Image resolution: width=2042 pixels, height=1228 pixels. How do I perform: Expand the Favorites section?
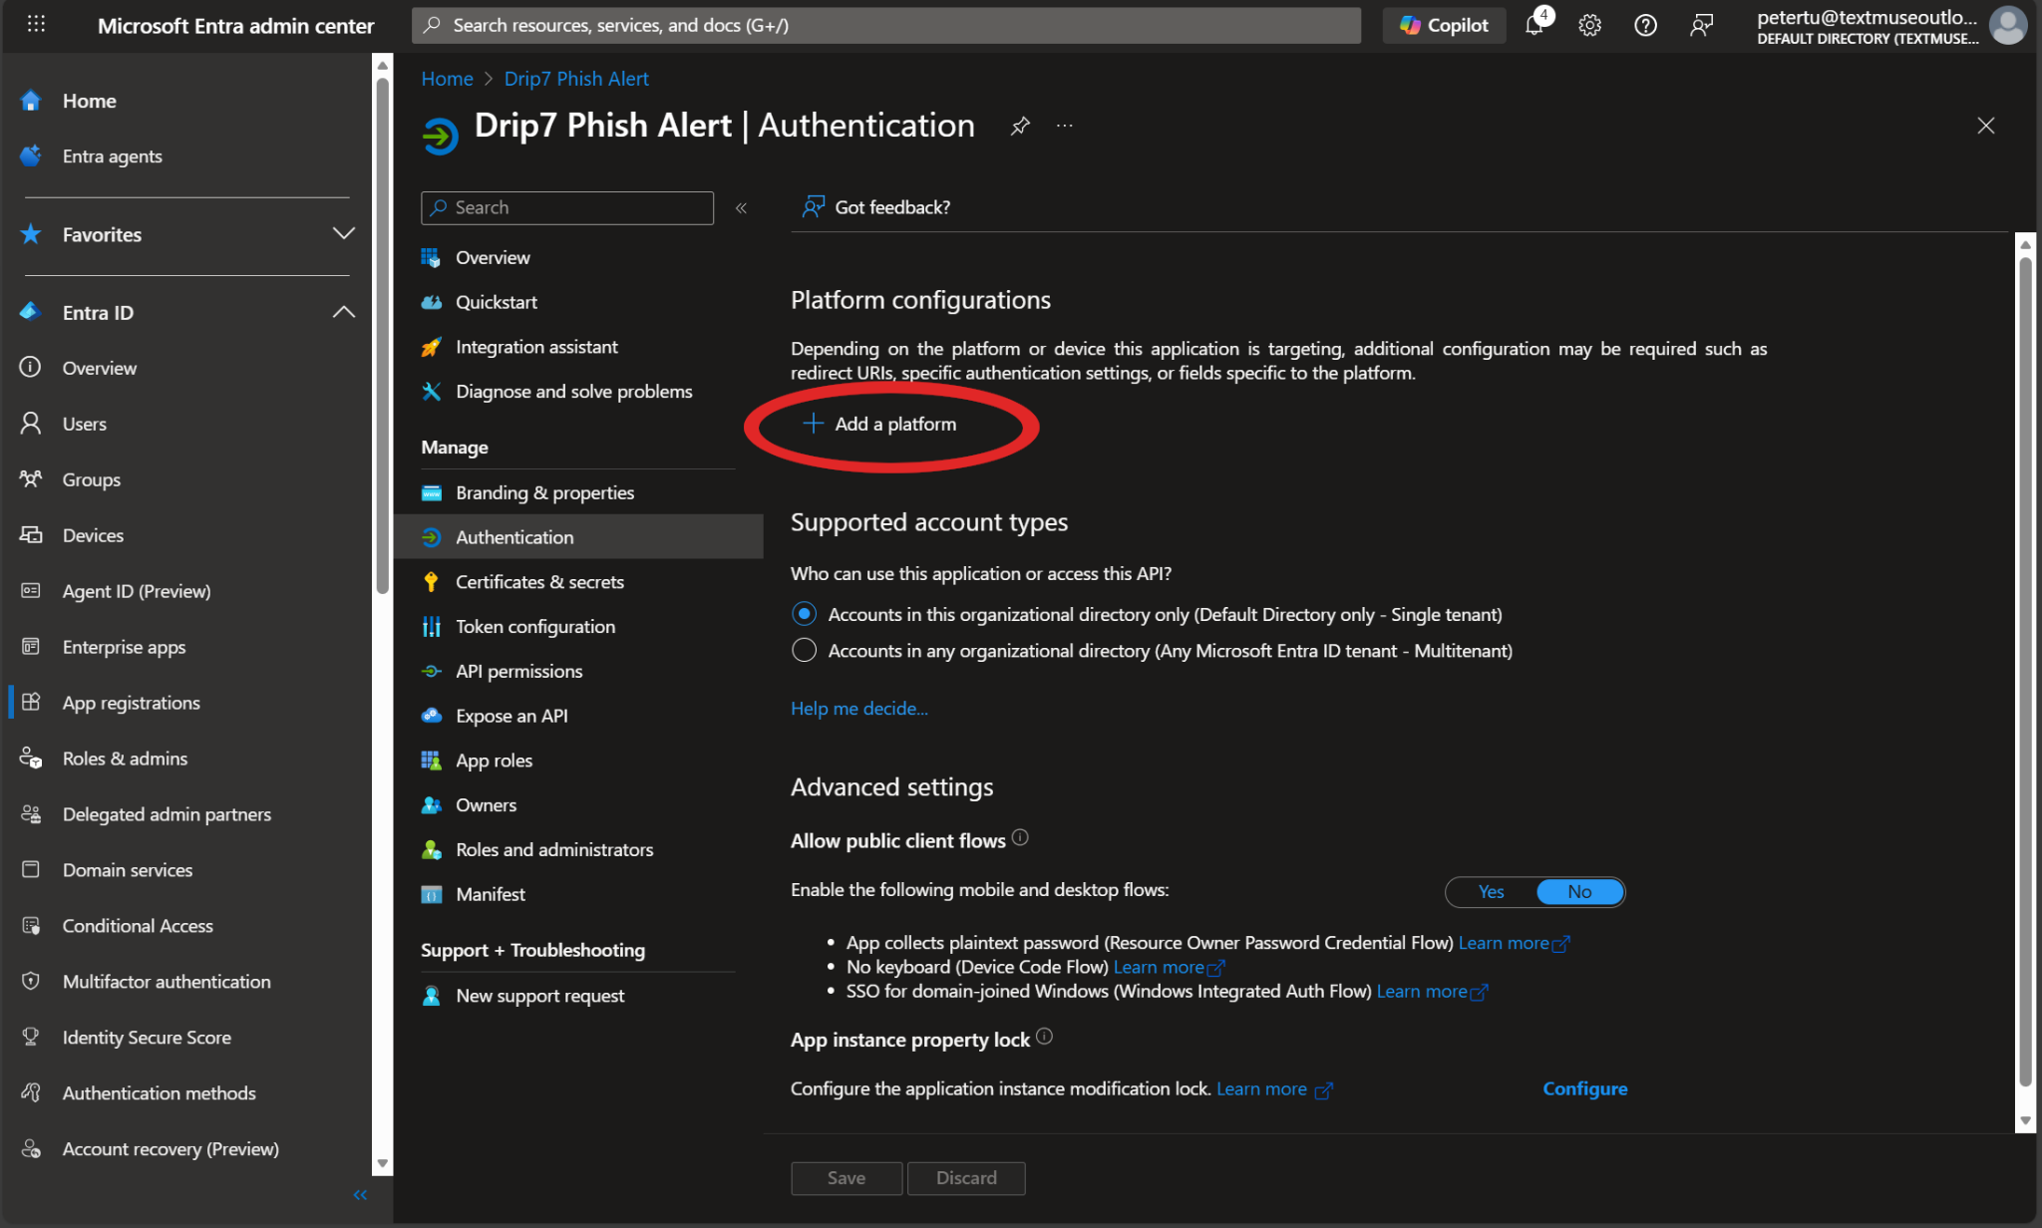tap(343, 233)
